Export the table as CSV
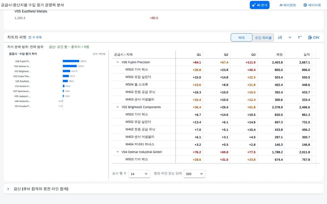Image resolution: width=327 pixels, height=204 pixels. point(314,38)
